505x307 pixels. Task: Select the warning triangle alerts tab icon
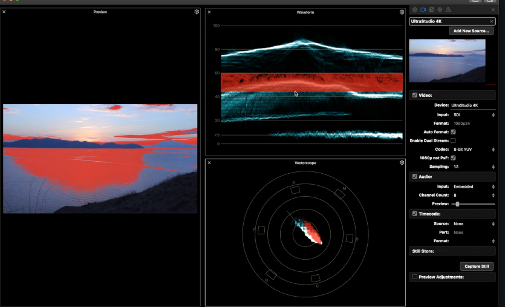click(x=448, y=10)
